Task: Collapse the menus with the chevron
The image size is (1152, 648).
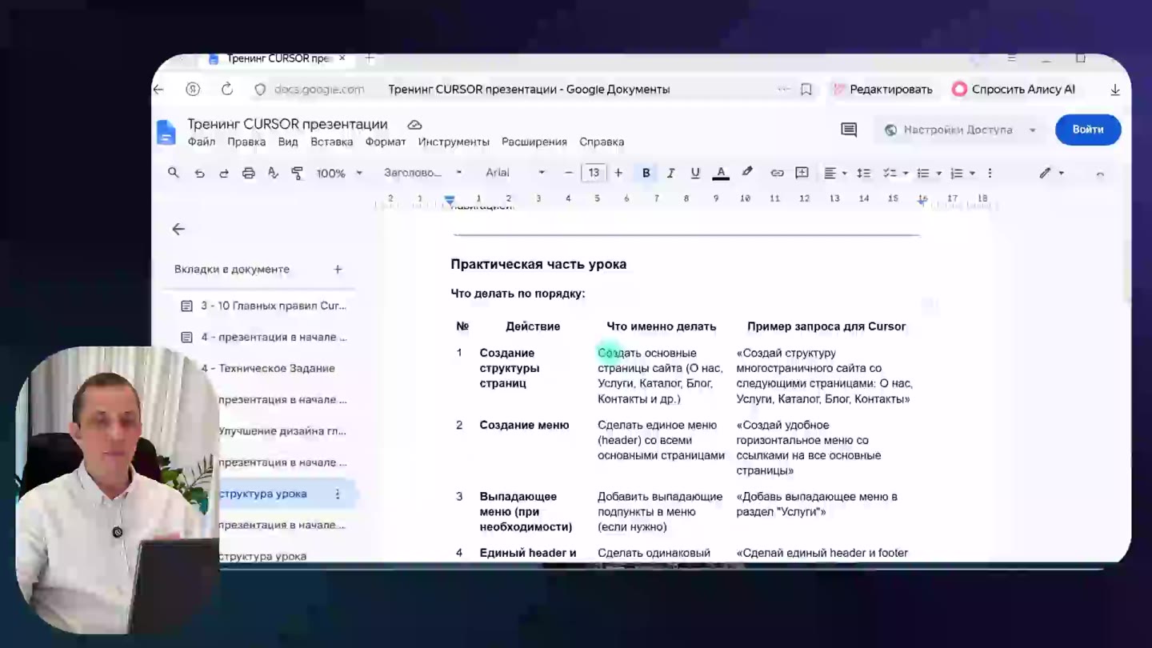Action: coord(1100,174)
